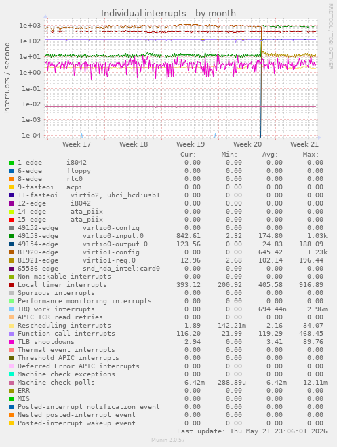Image resolution: width=337 pixels, height=447 pixels.
Task: Click the Week 19 axis label
Action: (x=191, y=144)
